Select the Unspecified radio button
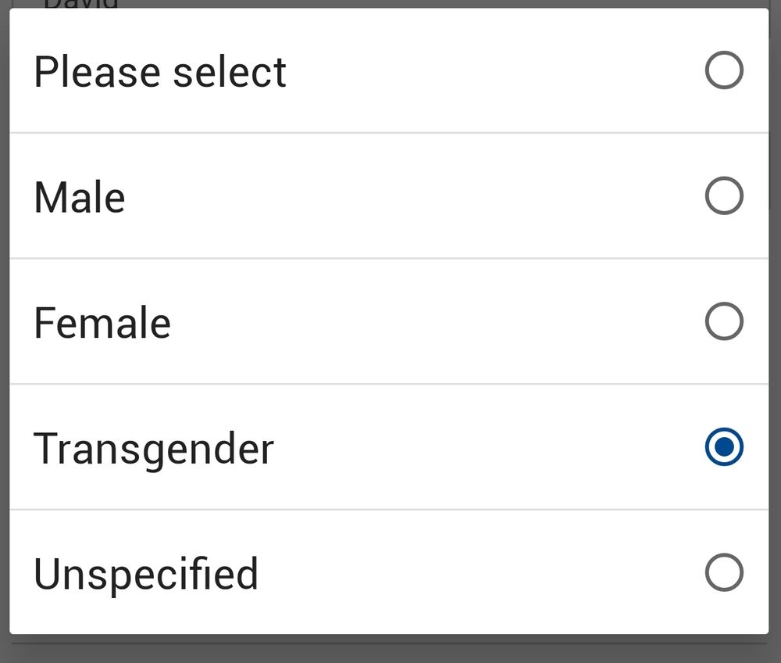 click(724, 572)
